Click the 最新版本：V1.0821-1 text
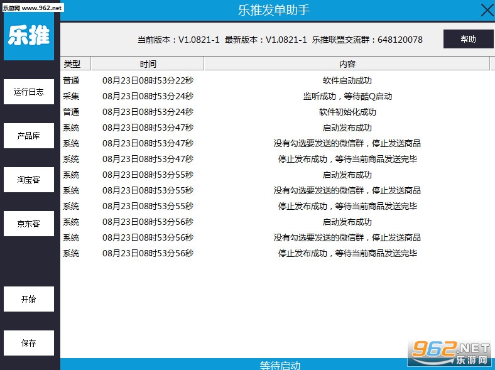This screenshot has height=370, width=495. click(266, 40)
